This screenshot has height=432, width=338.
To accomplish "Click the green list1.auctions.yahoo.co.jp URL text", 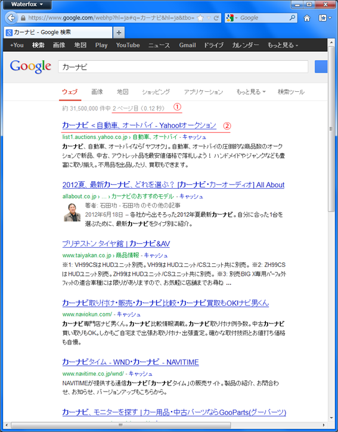I will [x=95, y=137].
